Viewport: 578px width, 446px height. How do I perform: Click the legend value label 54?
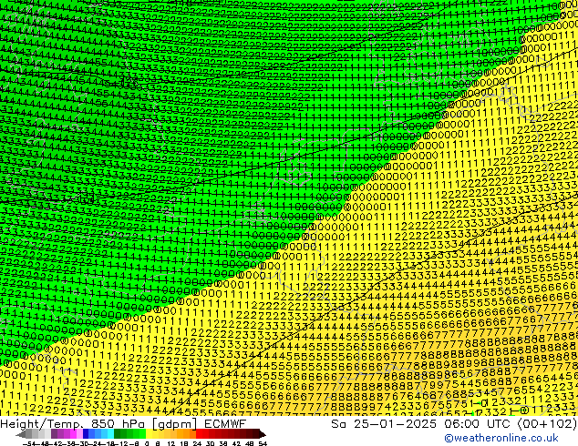click(x=262, y=443)
